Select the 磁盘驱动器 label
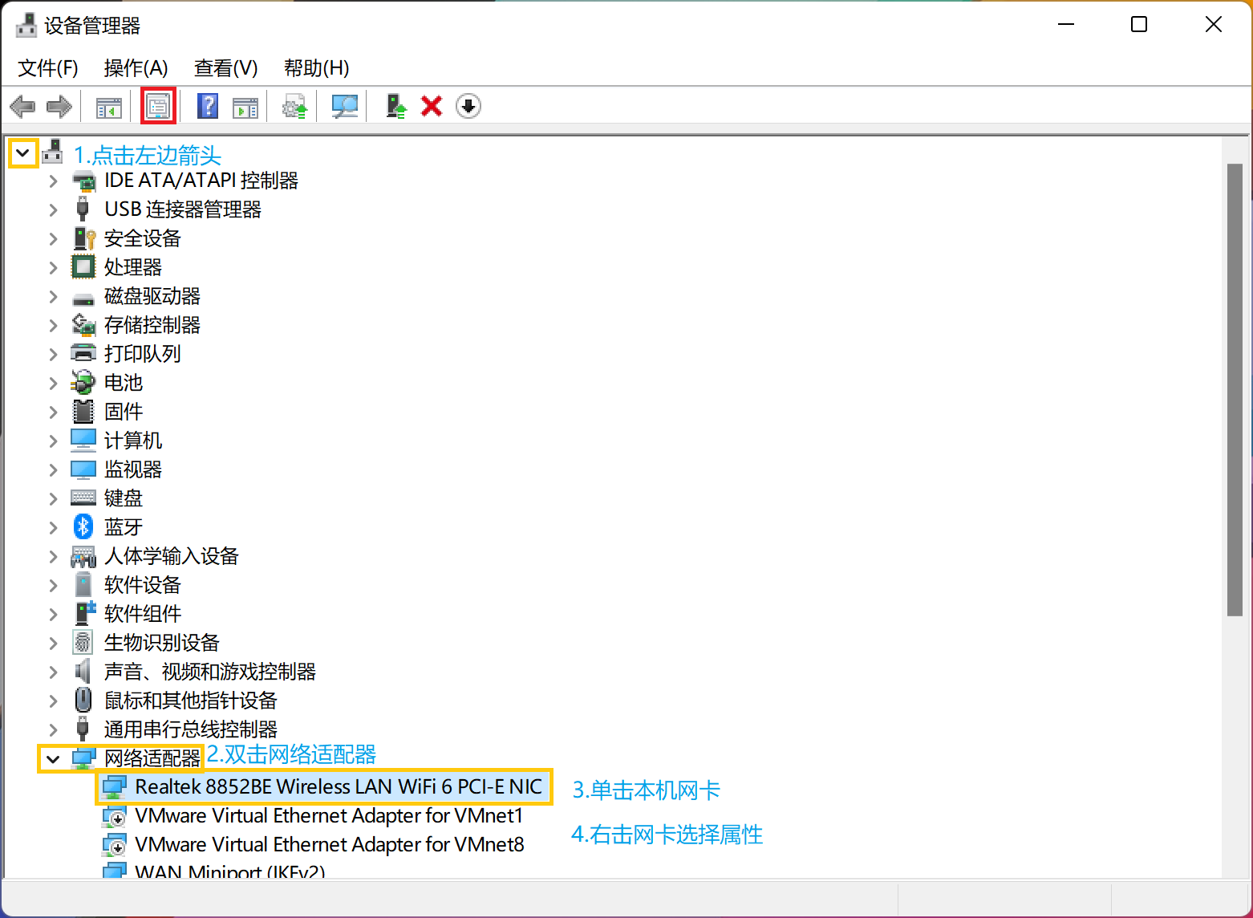1253x918 pixels. [152, 296]
